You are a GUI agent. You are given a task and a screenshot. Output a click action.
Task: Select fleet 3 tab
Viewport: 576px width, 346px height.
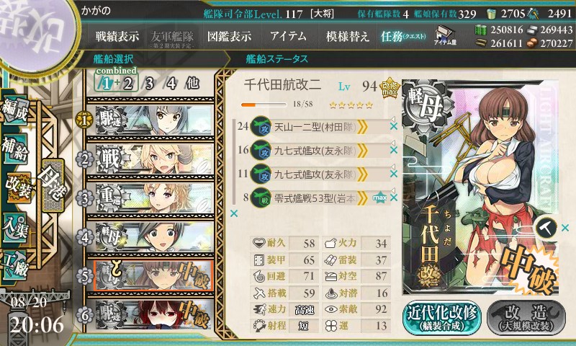click(149, 84)
